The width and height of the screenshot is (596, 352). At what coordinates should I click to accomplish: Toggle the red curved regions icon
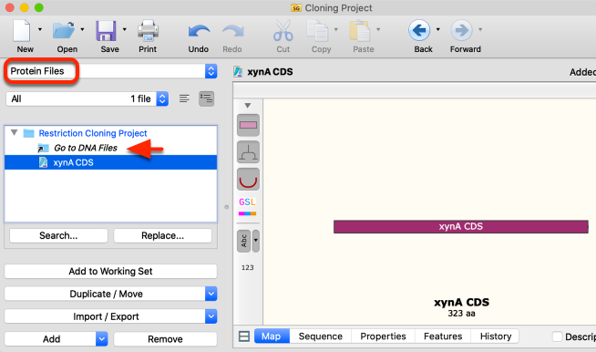point(248,180)
